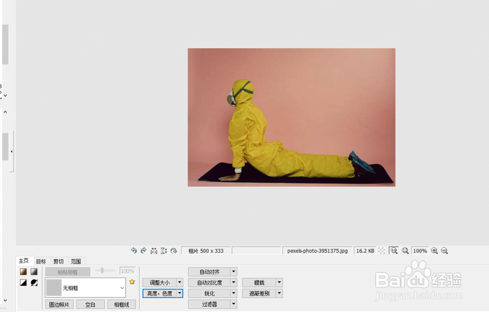
Task: Open the 自动对比度 dropdown arrow
Action: click(234, 282)
